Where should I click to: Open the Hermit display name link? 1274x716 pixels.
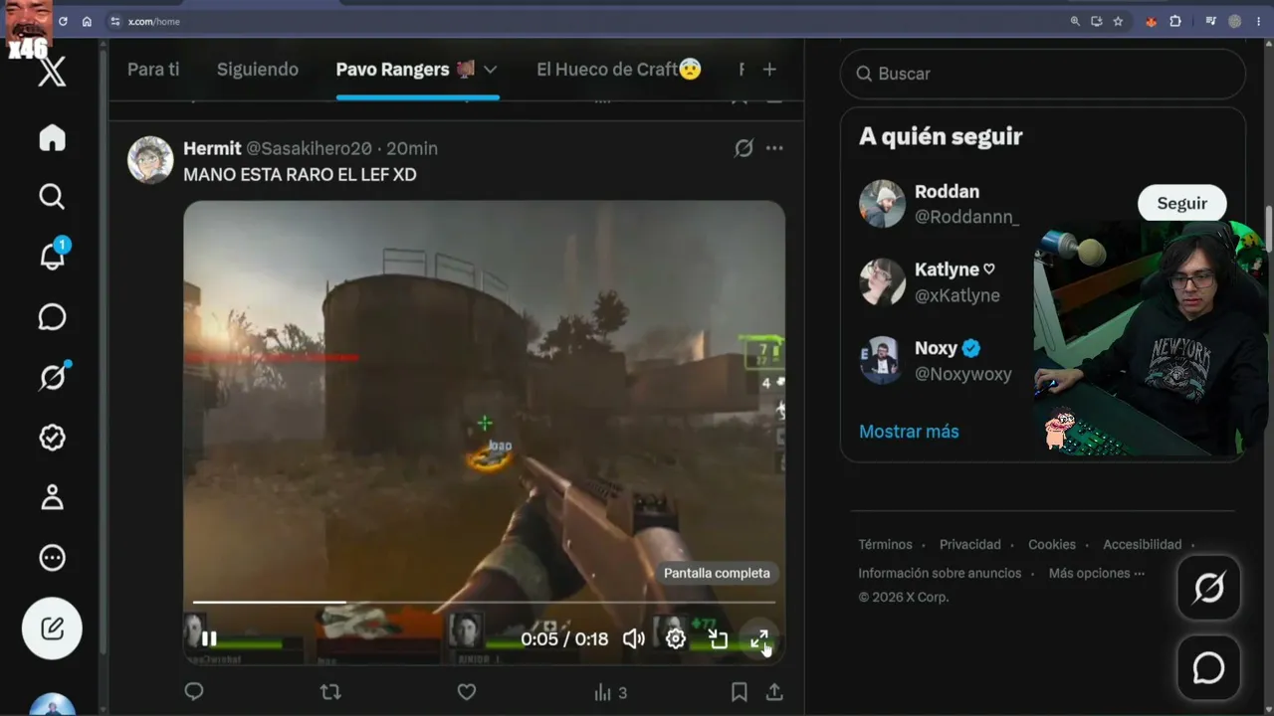tap(212, 148)
